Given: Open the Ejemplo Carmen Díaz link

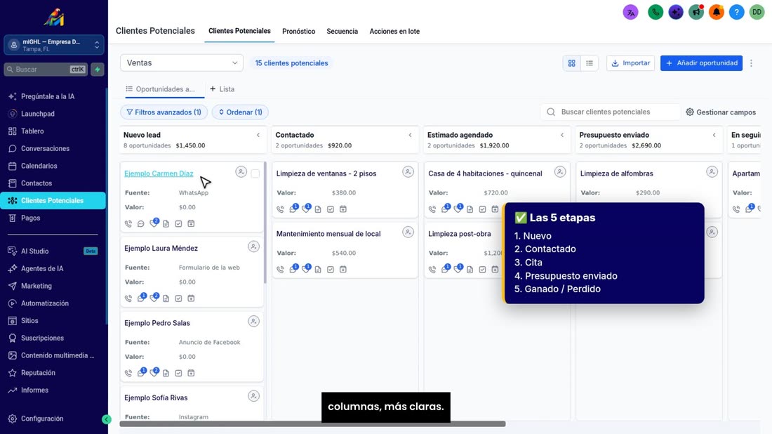Looking at the screenshot, I should tap(159, 173).
